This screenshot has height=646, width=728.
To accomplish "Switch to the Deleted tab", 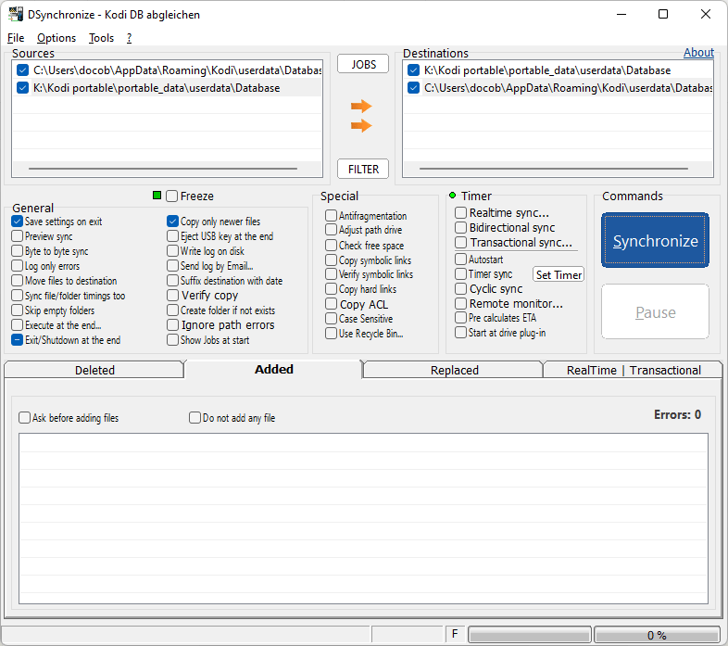I will click(94, 370).
